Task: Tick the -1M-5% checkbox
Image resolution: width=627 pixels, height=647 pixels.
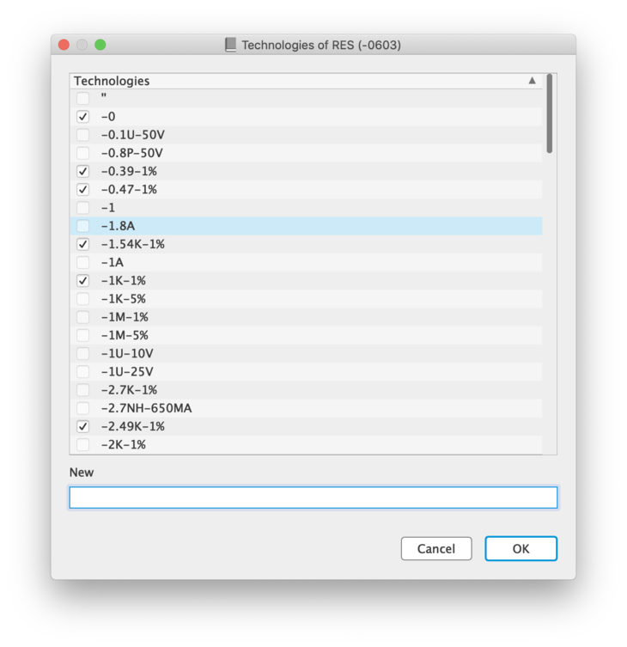Action: pos(83,335)
